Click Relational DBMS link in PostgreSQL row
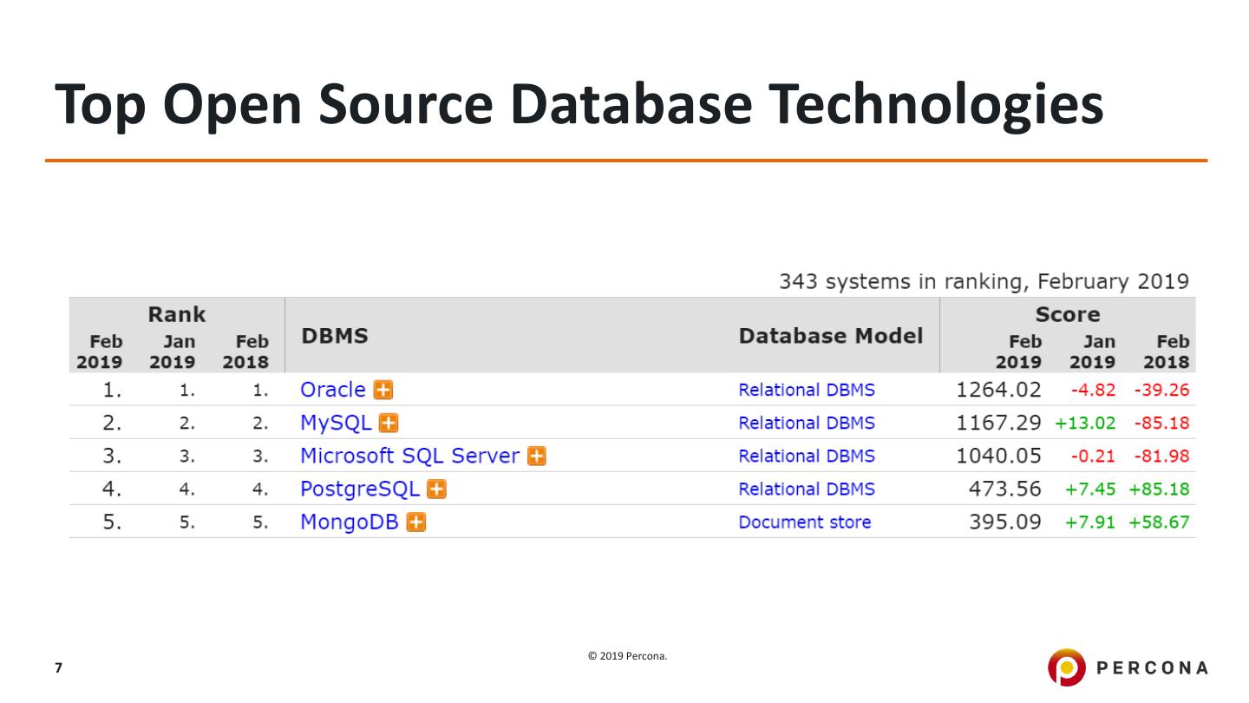1249x703 pixels. [x=806, y=489]
